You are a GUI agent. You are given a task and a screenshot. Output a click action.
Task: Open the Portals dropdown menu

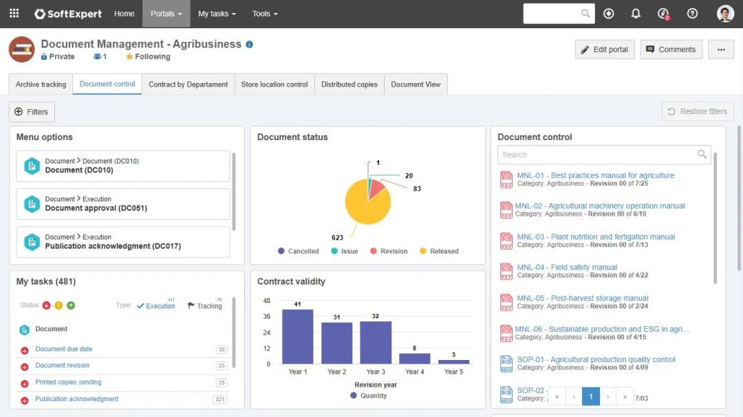[x=166, y=14]
